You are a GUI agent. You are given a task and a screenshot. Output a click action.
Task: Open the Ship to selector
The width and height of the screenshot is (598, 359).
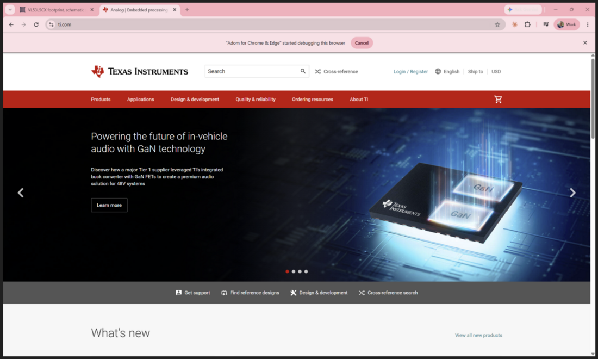pos(475,71)
